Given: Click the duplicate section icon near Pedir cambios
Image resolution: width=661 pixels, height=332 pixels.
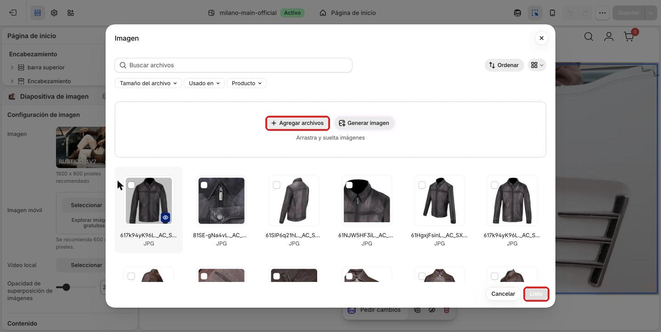Looking at the screenshot, I should 417,310.
